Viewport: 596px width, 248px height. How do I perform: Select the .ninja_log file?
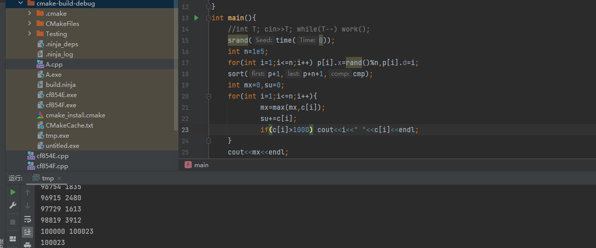pyautogui.click(x=59, y=54)
